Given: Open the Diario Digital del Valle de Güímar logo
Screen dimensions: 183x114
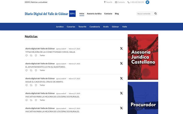Looking at the screenshot, I should click(x=47, y=14).
